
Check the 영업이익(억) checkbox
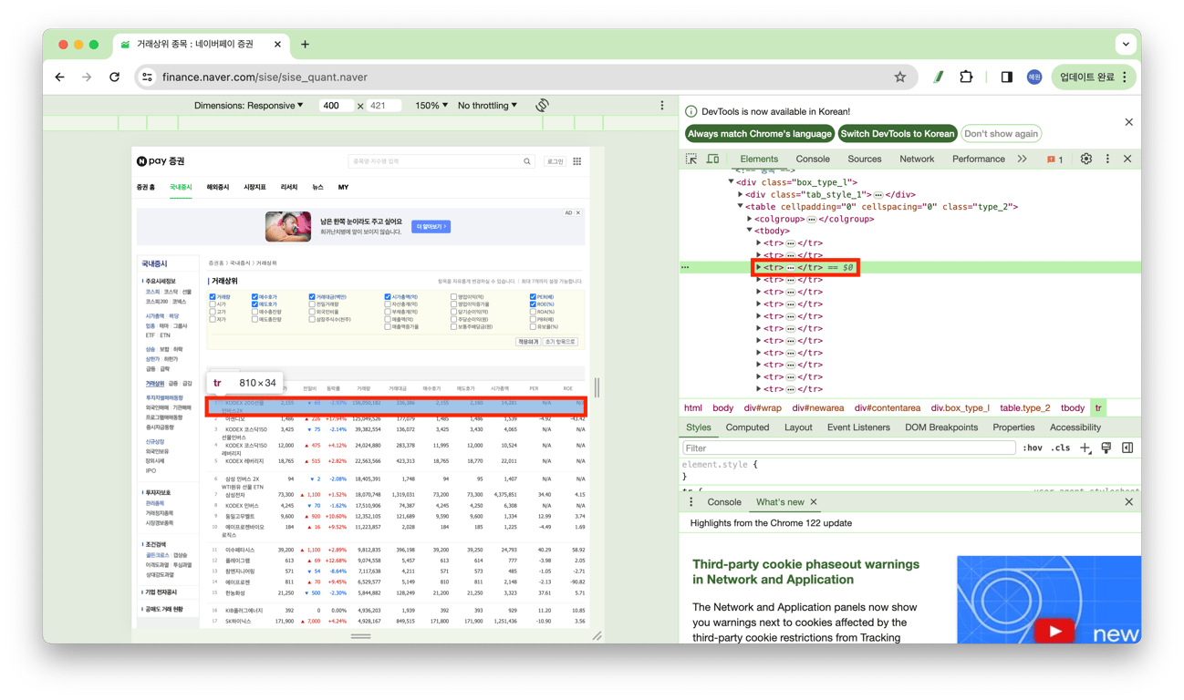[453, 297]
